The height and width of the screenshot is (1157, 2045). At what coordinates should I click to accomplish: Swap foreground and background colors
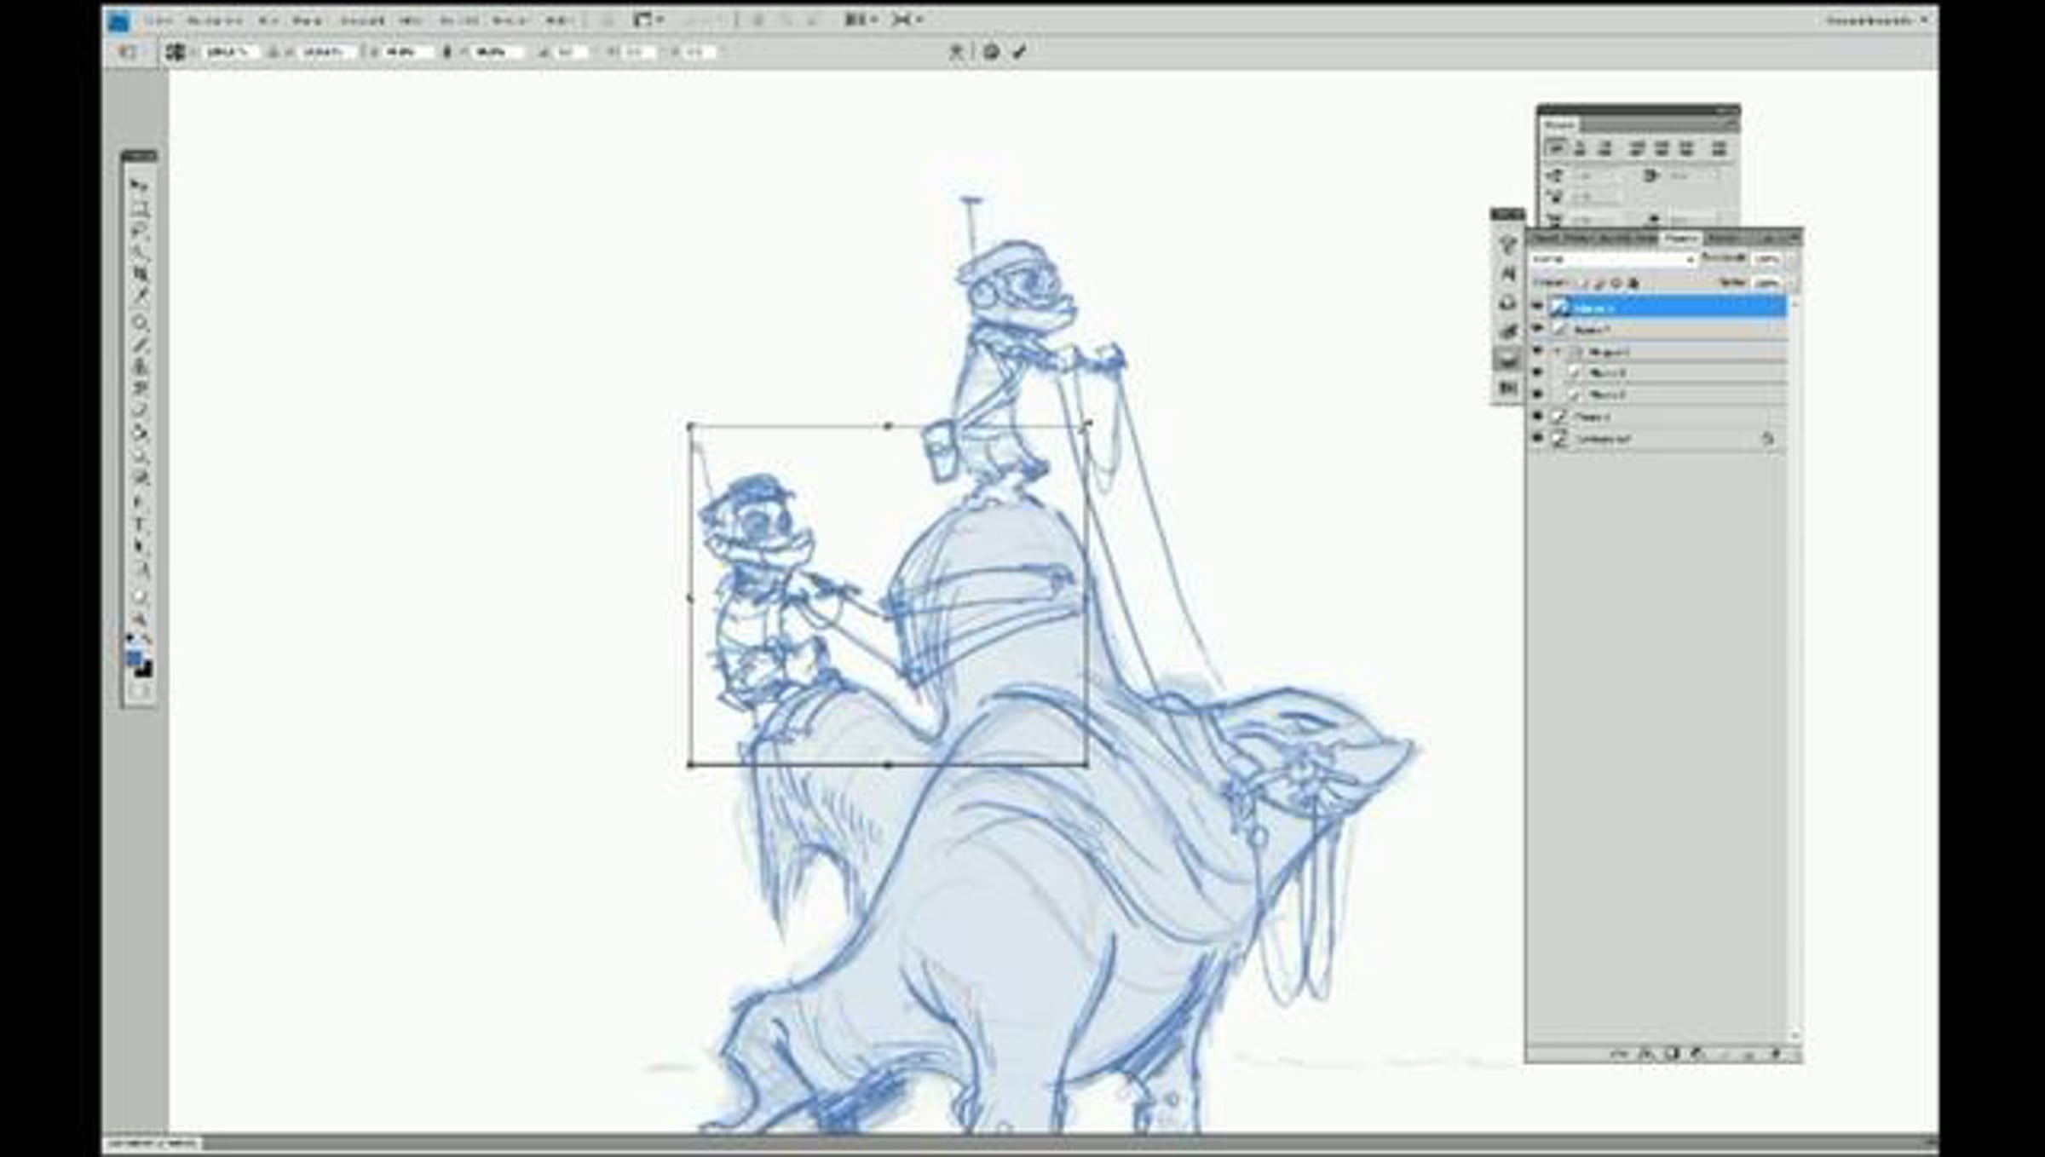pos(147,638)
